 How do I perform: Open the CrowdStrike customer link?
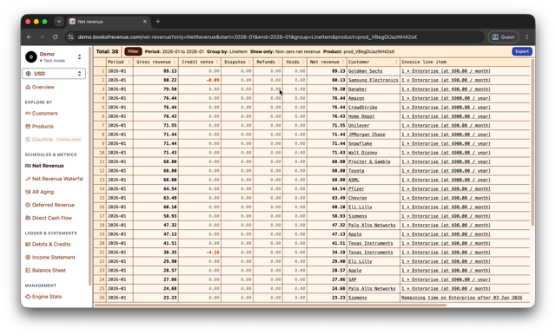point(363,108)
